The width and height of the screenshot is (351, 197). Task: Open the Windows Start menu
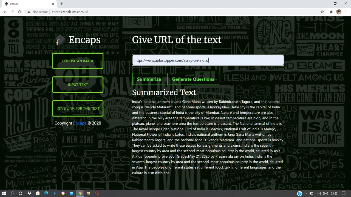point(4,193)
